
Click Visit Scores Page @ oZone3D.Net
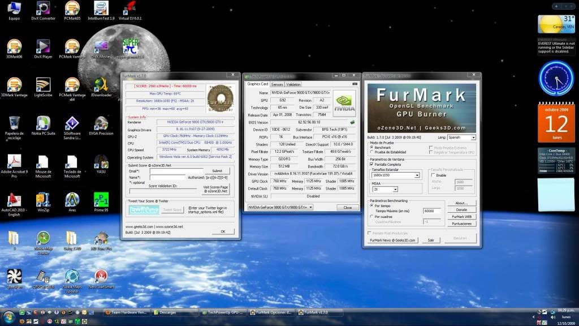(215, 189)
